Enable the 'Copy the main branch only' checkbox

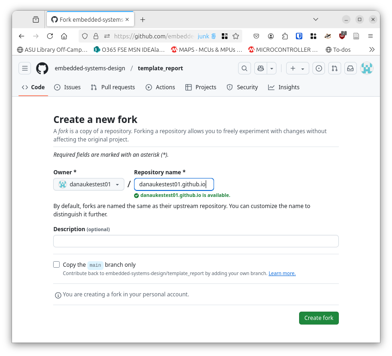(56, 264)
